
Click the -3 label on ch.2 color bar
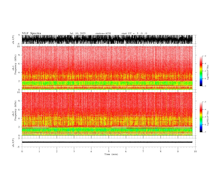(x=205, y=102)
